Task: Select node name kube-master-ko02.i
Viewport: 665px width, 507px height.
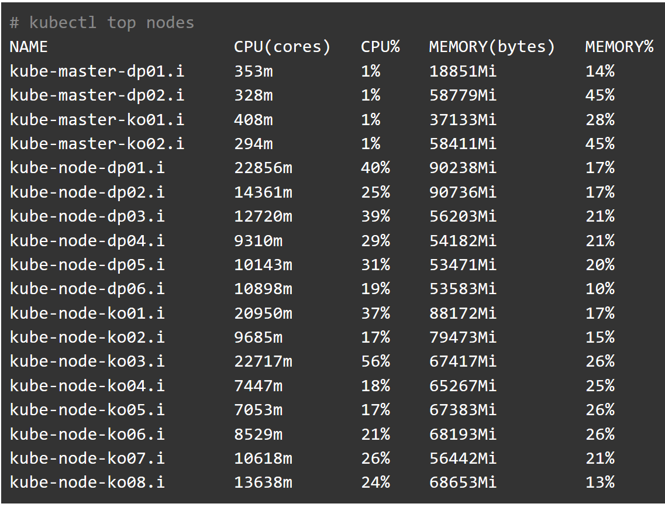Action: (97, 144)
